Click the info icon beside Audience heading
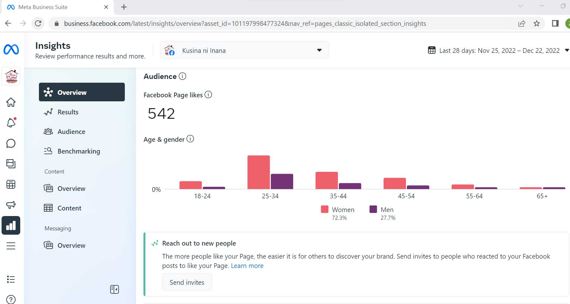Viewport: 570px width, 304px height. (x=182, y=76)
